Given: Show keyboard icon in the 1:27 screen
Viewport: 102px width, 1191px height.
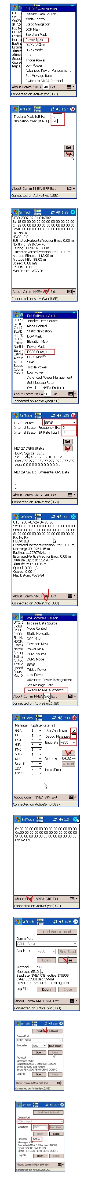Looking at the screenshot, I should [69, 188].
